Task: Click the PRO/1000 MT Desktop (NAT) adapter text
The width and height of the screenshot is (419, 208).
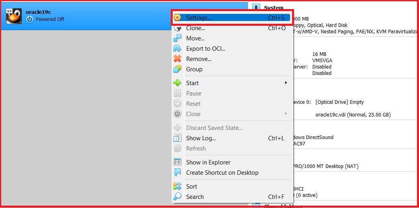Action: point(326,166)
